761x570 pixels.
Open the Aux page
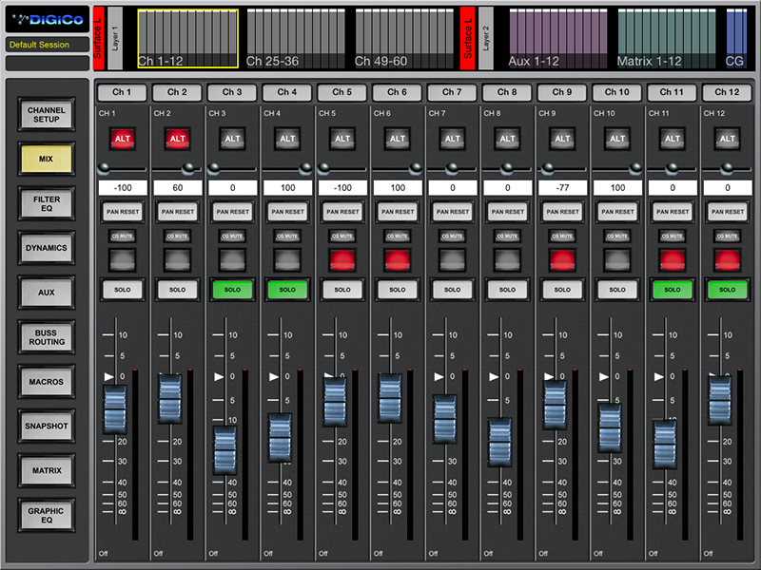tap(47, 293)
